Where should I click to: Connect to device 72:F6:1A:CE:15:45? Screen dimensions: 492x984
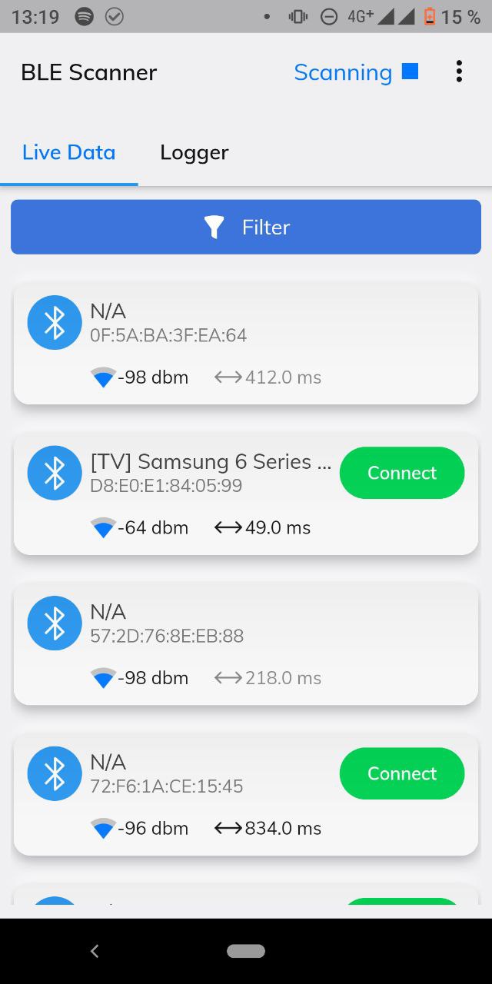pyautogui.click(x=402, y=773)
